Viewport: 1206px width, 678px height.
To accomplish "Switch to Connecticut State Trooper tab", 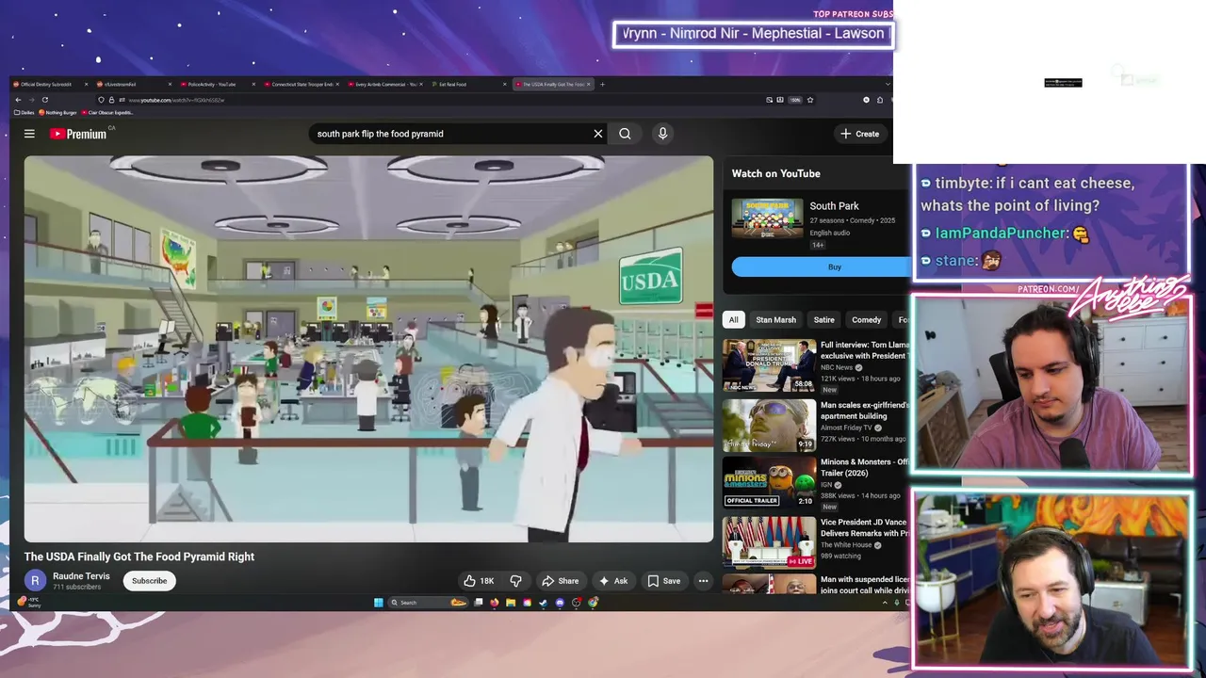I will point(300,84).
